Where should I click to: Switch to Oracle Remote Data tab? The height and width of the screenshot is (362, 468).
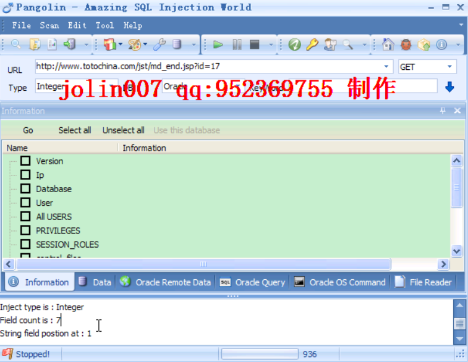(x=165, y=282)
